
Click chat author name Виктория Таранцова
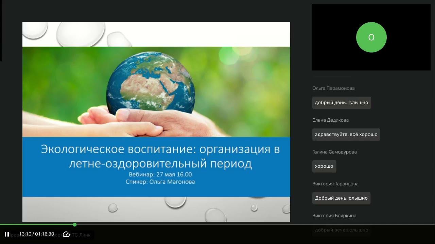pos(335,184)
